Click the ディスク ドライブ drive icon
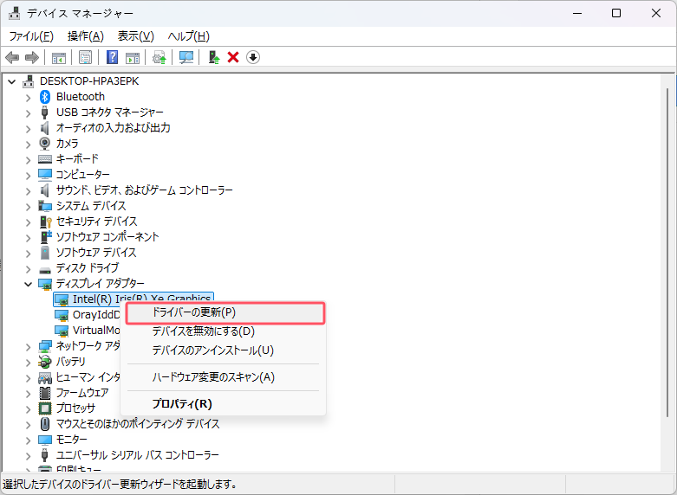Screen dimensions: 677x495 pos(45,270)
